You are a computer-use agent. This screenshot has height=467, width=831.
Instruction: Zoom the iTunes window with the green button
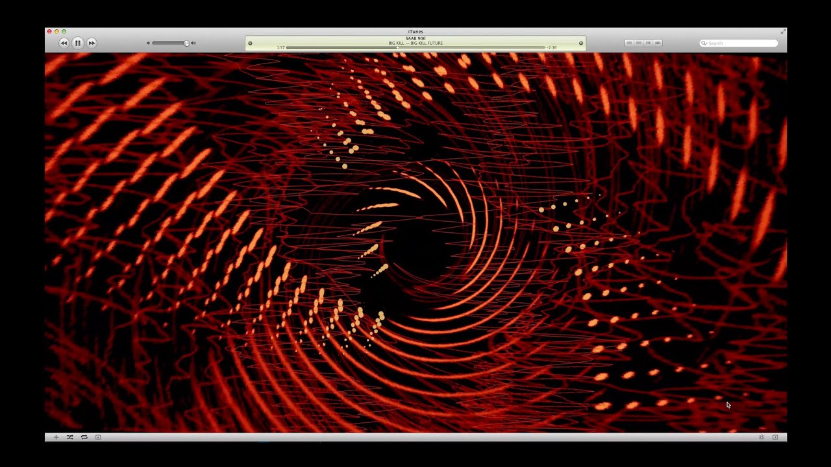pyautogui.click(x=64, y=31)
